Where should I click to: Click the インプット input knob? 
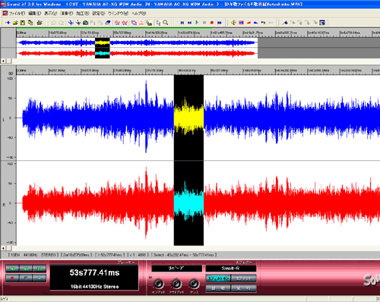click(159, 284)
